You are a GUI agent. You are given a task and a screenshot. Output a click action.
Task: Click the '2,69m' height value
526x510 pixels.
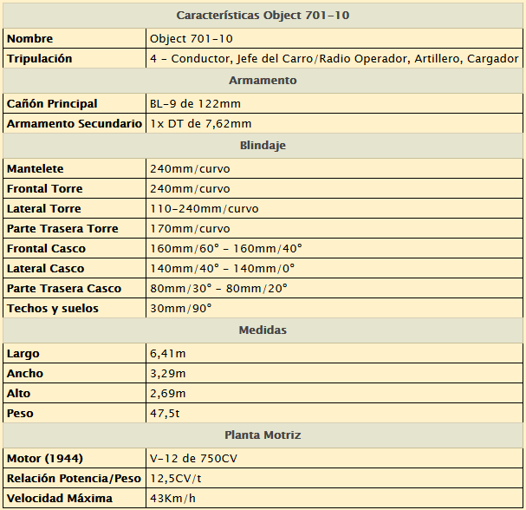(168, 393)
